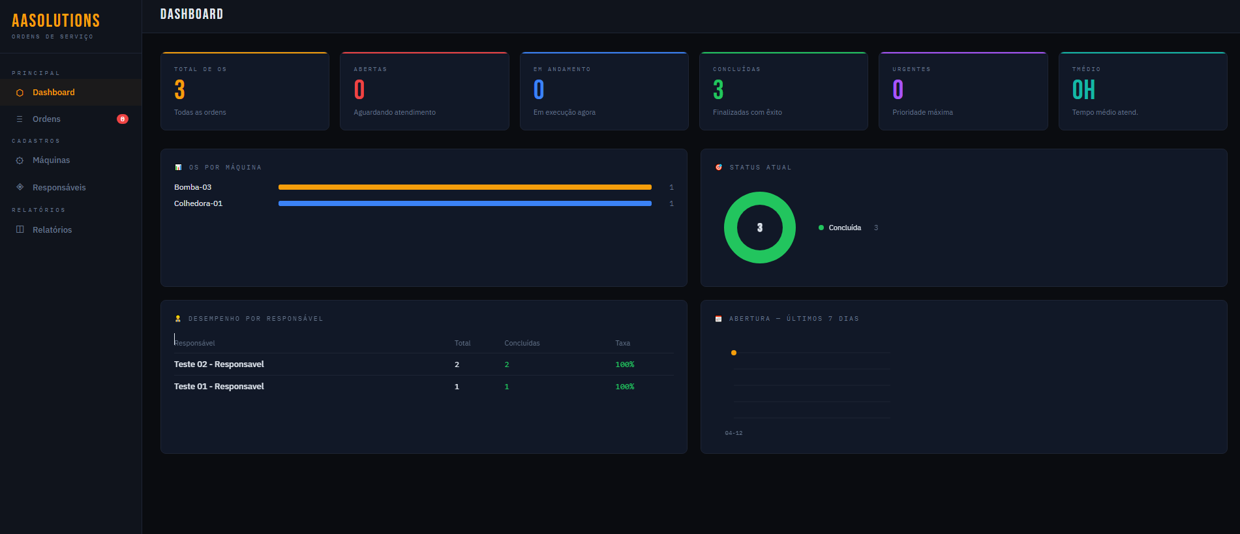Viewport: 1240px width, 534px height.
Task: Click the Prioridade máxima caption
Action: coord(922,112)
